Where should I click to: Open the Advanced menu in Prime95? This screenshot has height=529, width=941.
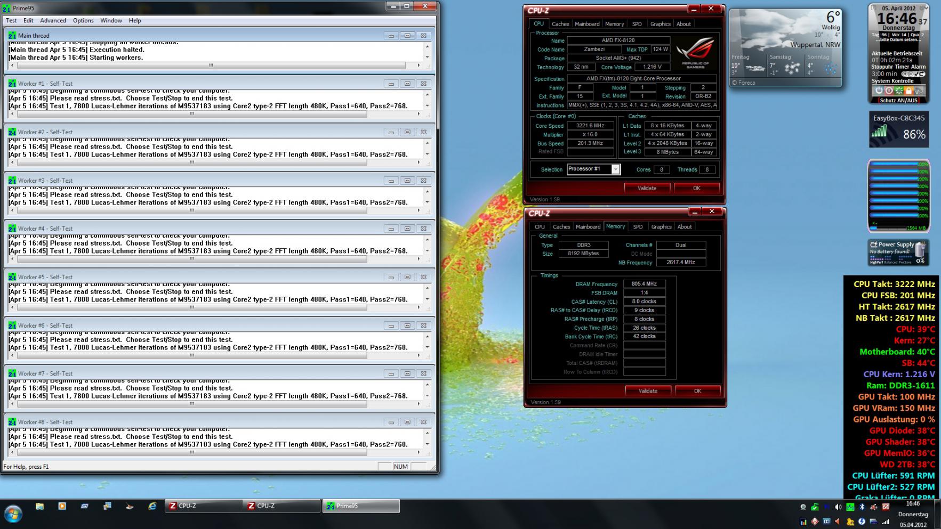point(53,20)
